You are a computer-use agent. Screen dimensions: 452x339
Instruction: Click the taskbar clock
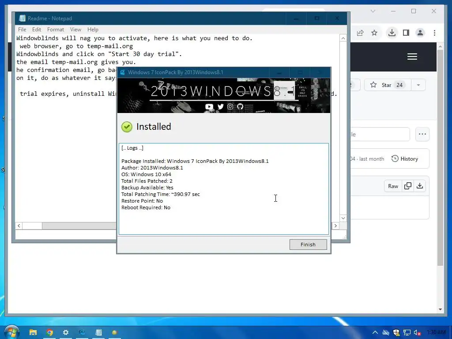pyautogui.click(x=437, y=332)
